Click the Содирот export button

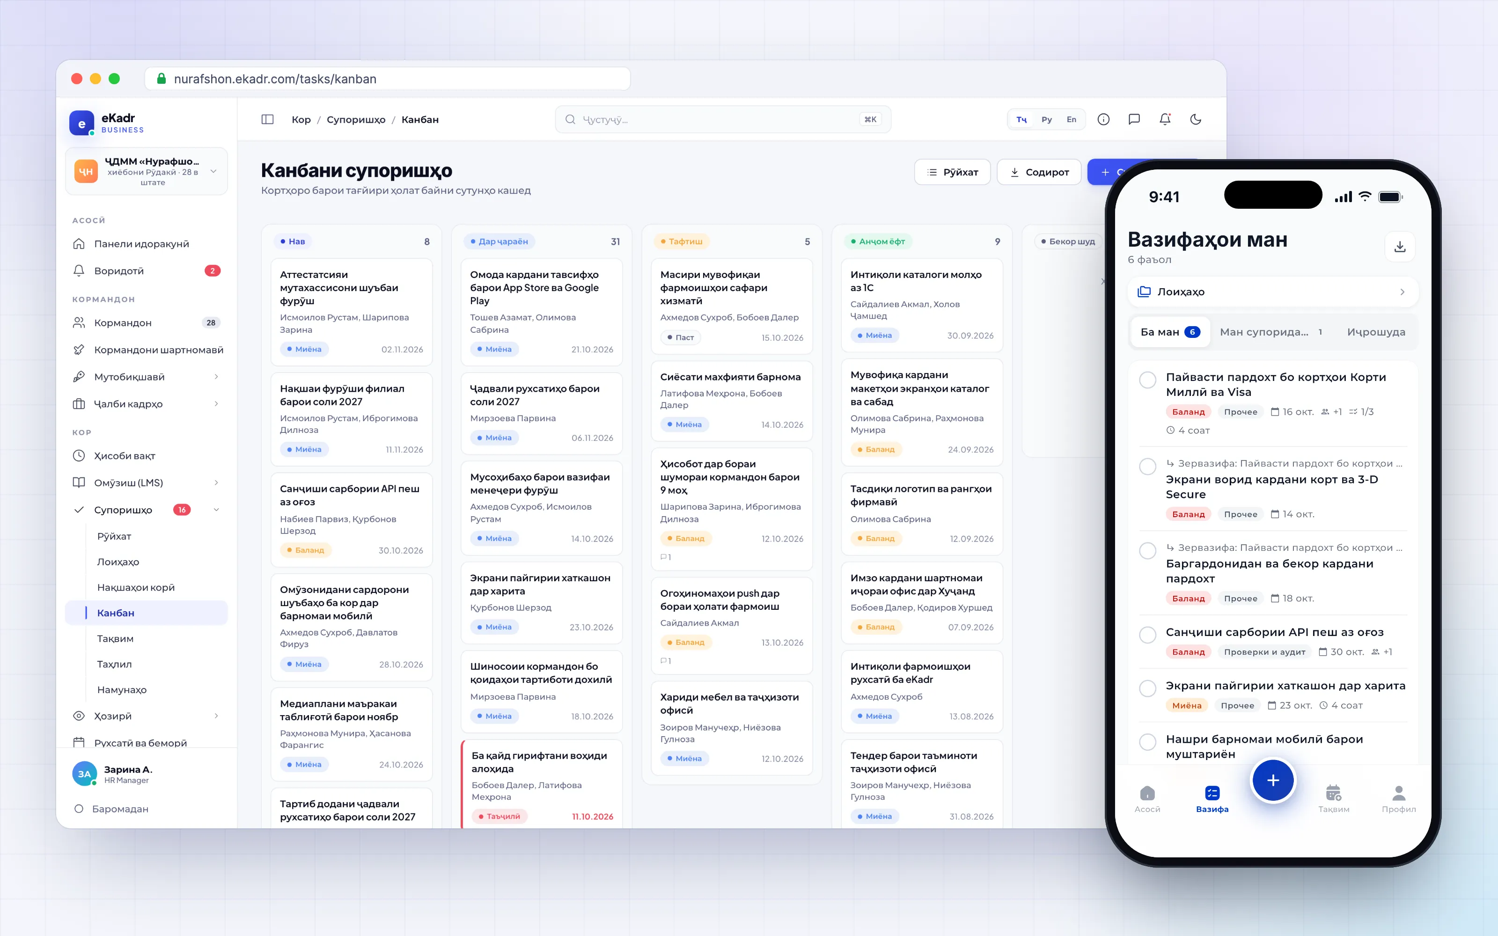point(1039,172)
